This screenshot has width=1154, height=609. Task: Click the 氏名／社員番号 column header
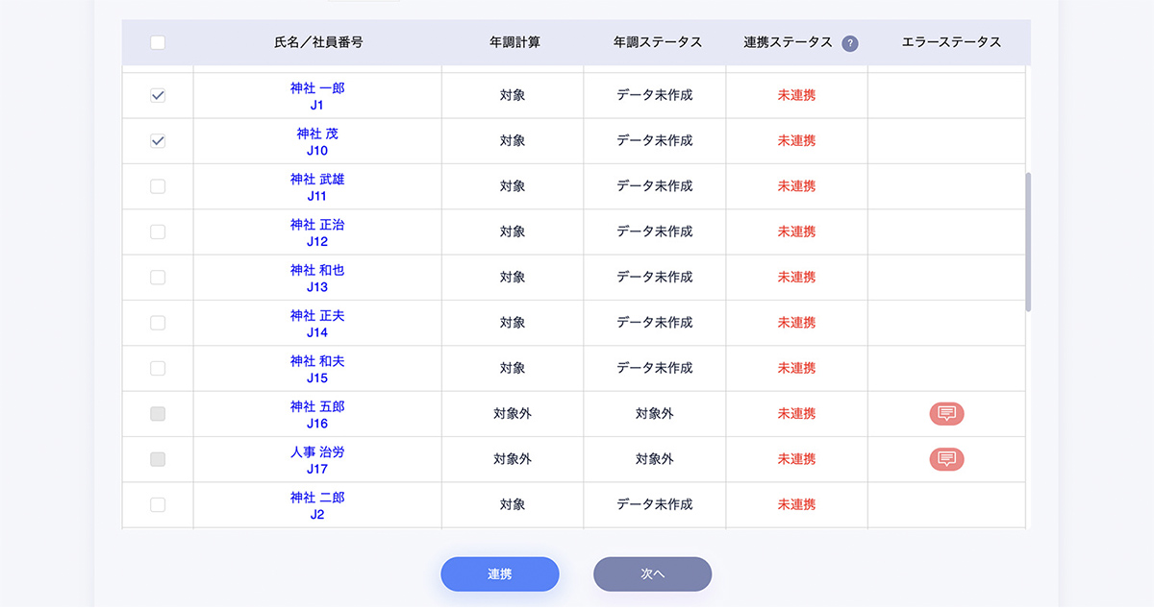(x=317, y=42)
